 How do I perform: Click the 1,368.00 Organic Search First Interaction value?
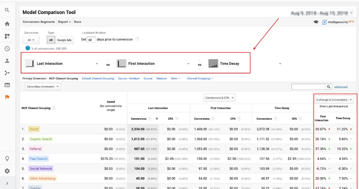point(200,139)
